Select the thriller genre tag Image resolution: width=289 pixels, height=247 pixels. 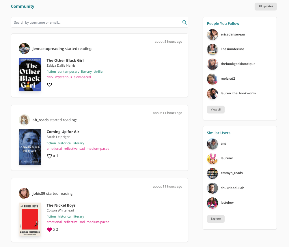pyautogui.click(x=99, y=72)
